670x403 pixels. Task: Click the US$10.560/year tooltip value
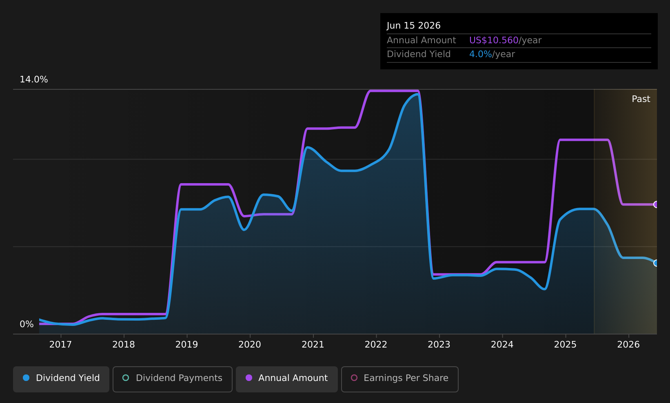click(505, 40)
